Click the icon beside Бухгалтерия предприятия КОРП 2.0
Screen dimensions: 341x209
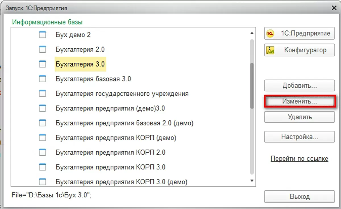coord(42,152)
